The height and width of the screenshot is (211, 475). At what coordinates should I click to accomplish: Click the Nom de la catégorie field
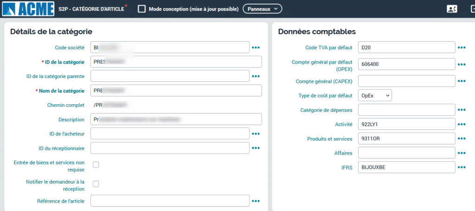[176, 91]
